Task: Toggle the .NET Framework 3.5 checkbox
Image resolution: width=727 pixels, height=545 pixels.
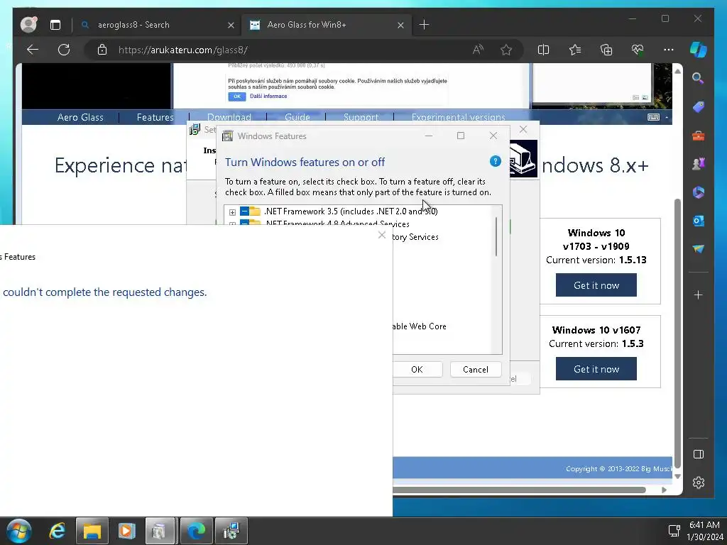Action: pos(244,211)
